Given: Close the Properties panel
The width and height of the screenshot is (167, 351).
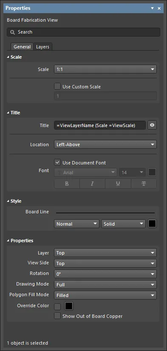Looking at the screenshot, I should tap(159, 8).
